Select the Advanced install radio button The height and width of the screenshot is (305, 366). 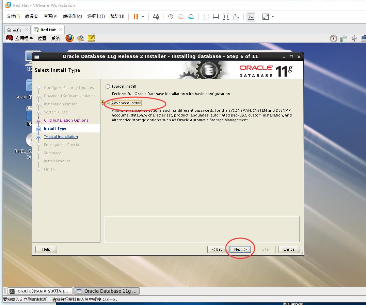coord(108,103)
